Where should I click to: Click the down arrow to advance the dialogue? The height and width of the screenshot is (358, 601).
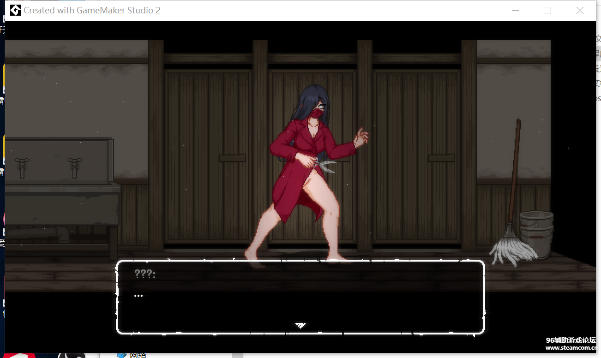tap(300, 325)
